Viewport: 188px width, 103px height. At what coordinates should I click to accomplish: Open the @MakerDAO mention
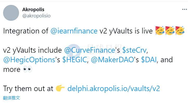pos(113,60)
